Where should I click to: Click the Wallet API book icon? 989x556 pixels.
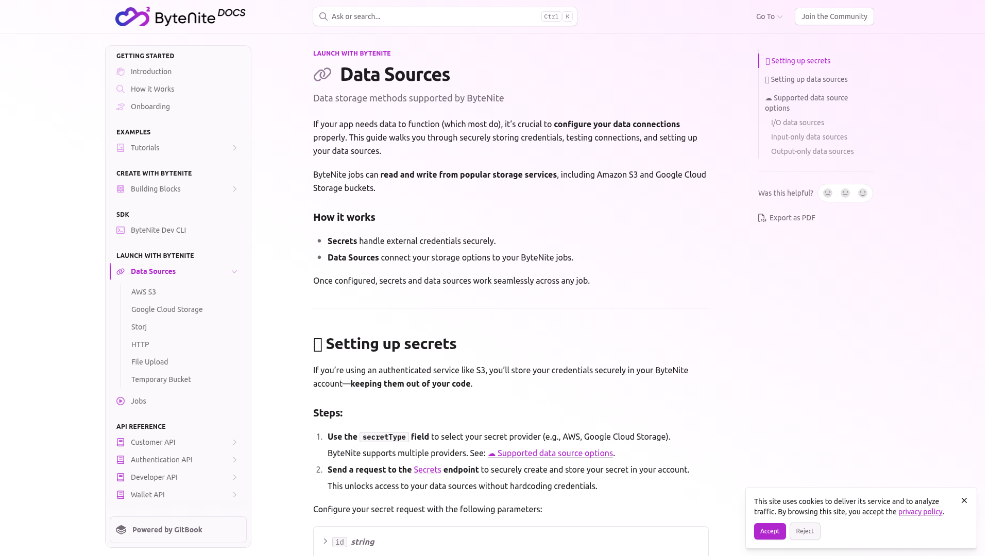coord(121,495)
